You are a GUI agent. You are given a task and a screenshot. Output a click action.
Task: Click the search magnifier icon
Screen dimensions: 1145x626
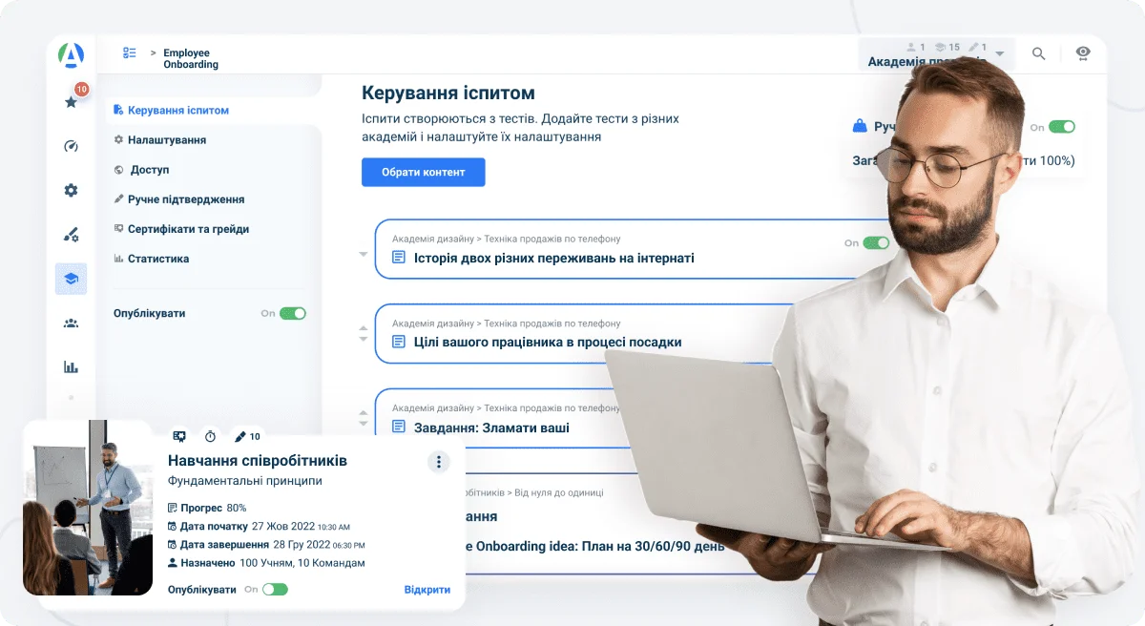point(1039,53)
